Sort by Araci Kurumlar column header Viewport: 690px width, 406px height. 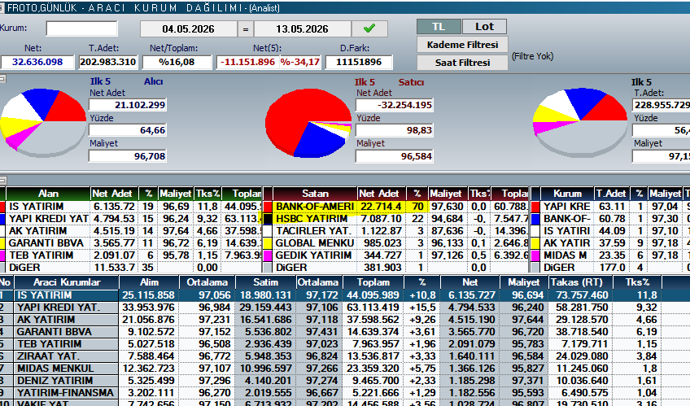click(x=67, y=282)
